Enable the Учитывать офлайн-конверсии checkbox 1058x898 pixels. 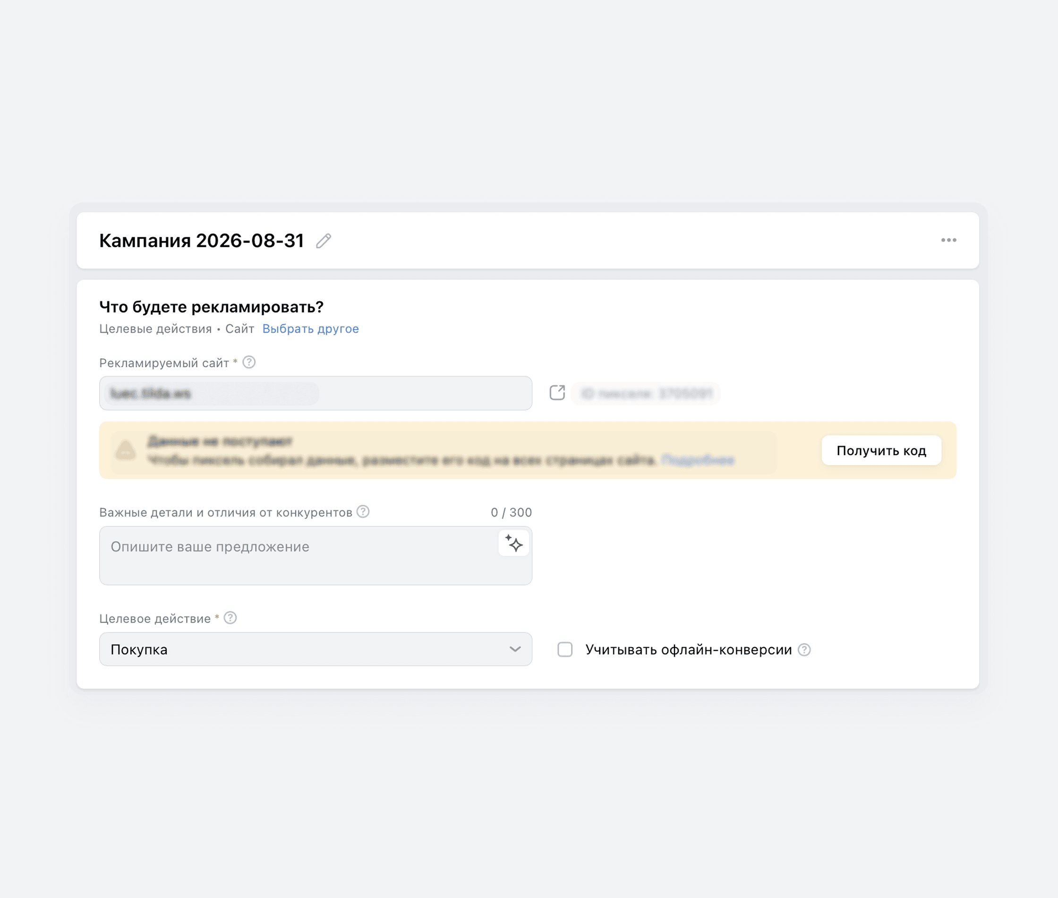(565, 649)
